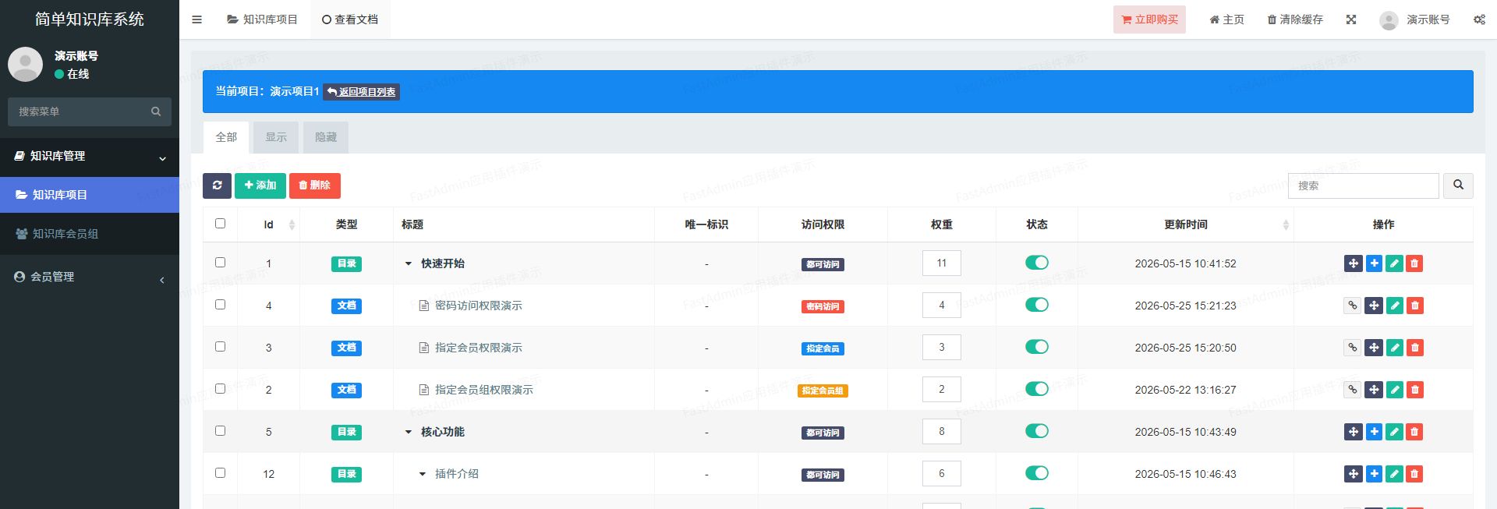Collapse the 快速开始 tree node
Viewport: 1497px width, 509px height.
(408, 264)
